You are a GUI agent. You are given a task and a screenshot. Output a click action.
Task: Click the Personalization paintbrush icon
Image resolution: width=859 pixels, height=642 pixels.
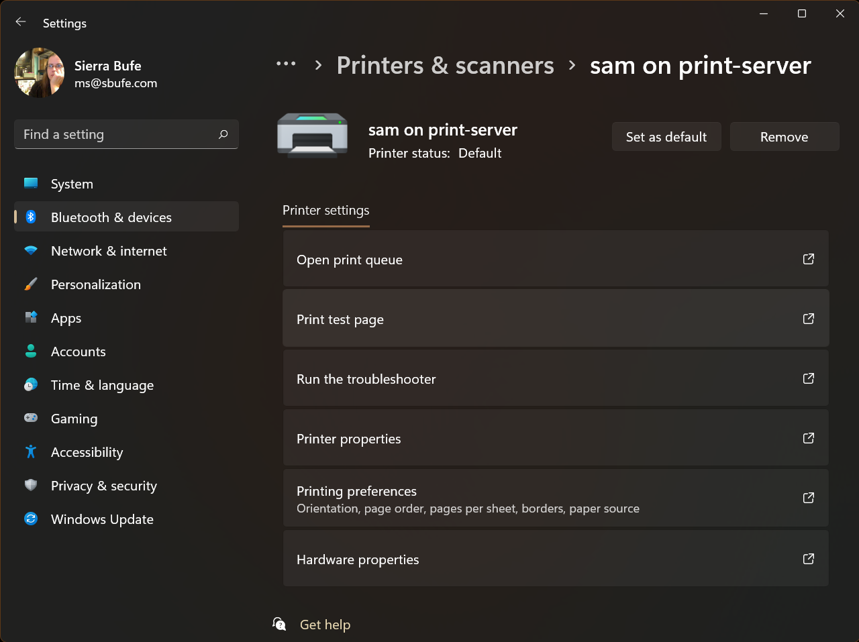click(31, 284)
